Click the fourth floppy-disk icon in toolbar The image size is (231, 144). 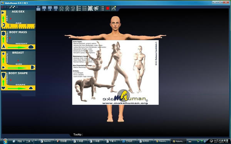tap(55, 8)
